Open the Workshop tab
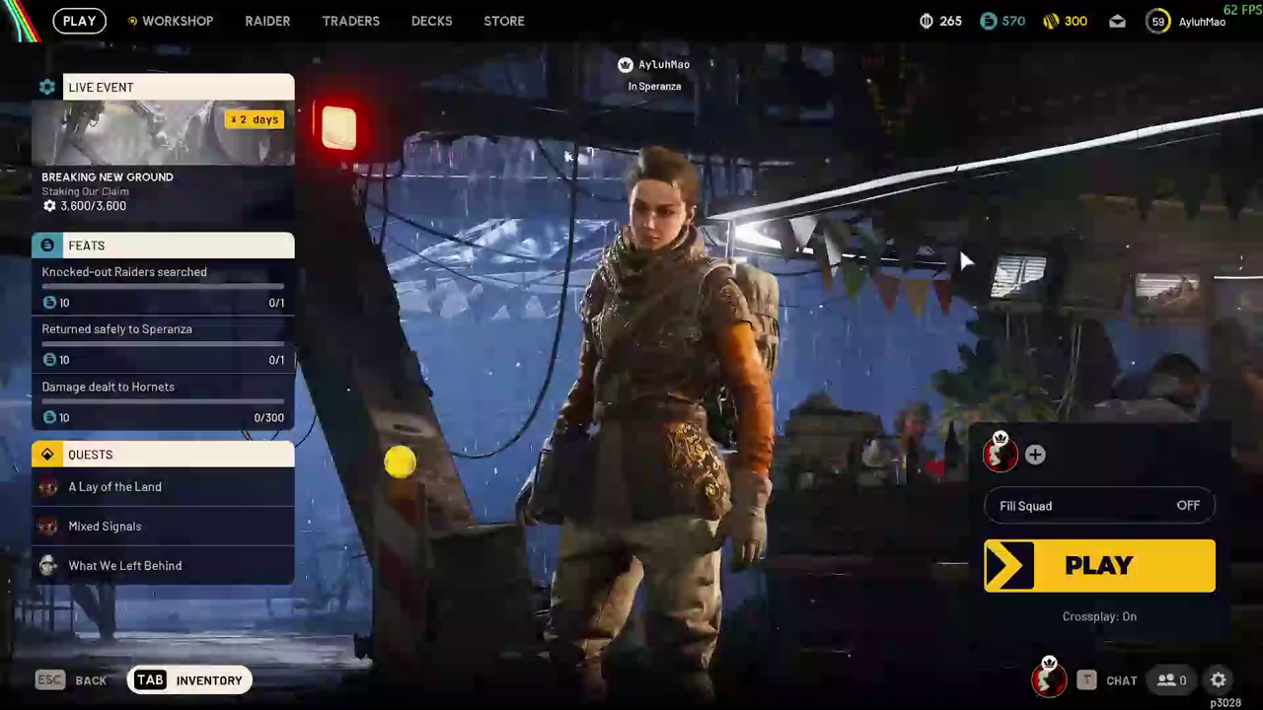 (x=178, y=21)
